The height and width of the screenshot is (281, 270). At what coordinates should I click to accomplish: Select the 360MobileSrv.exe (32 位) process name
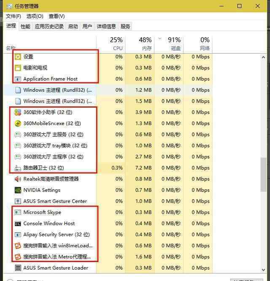(52, 124)
